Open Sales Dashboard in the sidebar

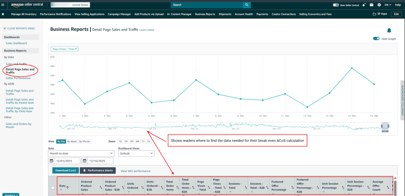(16, 43)
